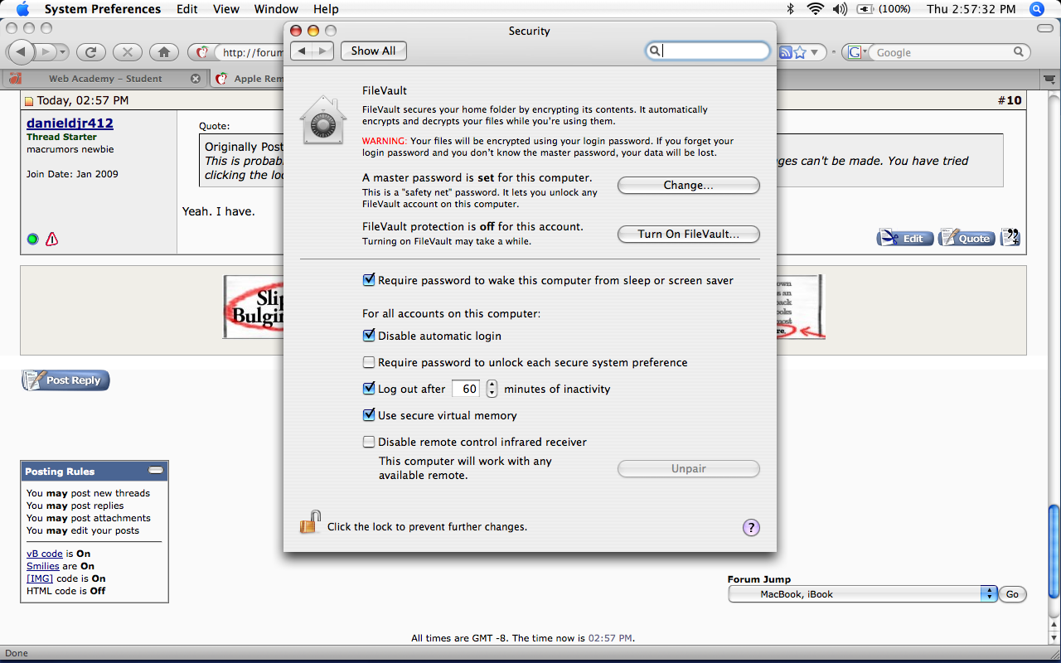This screenshot has width=1061, height=663.
Task: Click the padlock to prevent further changes
Action: pyautogui.click(x=310, y=523)
